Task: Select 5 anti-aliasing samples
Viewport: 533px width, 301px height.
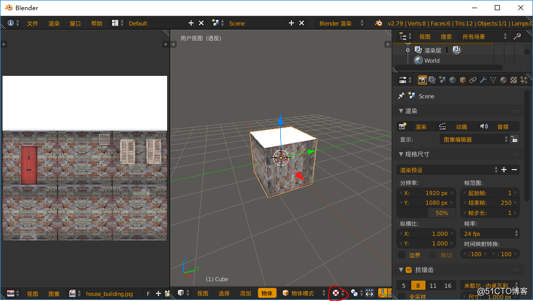Action: (x=404, y=286)
